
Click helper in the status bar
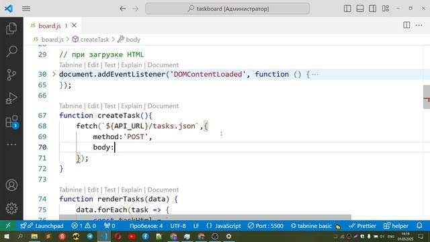point(396,226)
